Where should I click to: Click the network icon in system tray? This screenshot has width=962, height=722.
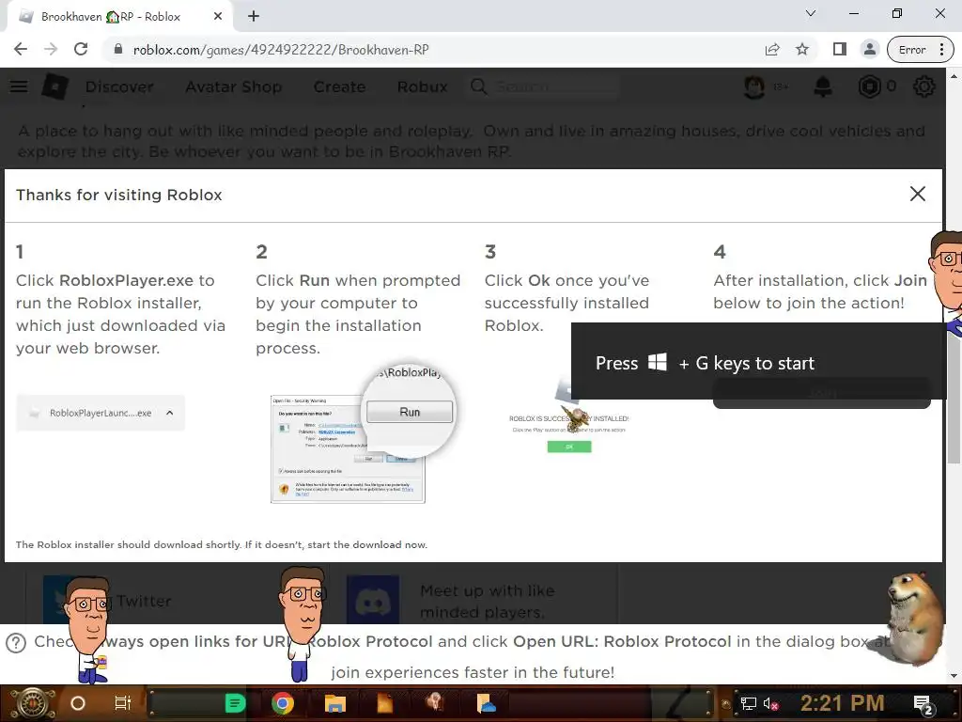click(x=748, y=703)
